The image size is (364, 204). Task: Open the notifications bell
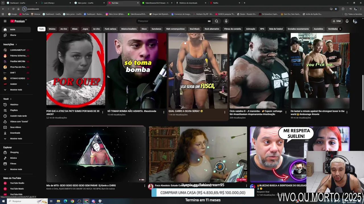(x=347, y=21)
